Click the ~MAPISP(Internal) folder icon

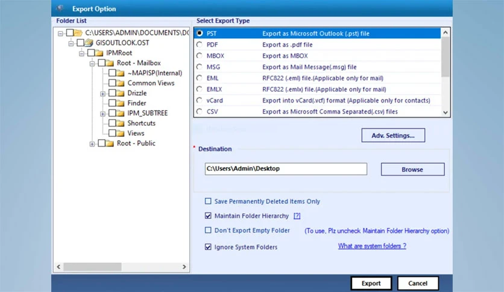(120, 73)
